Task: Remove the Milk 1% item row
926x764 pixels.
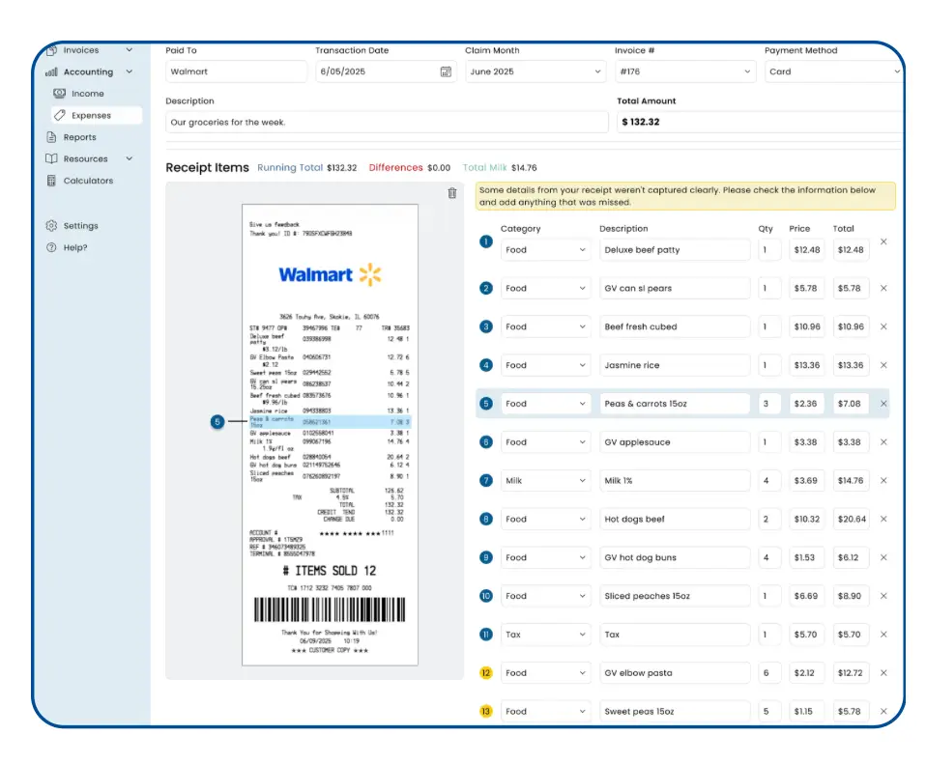Action: point(883,480)
